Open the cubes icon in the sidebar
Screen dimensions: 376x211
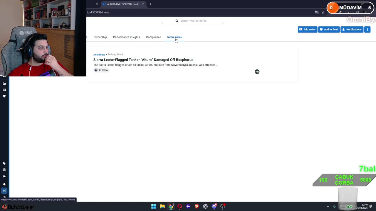point(4,176)
